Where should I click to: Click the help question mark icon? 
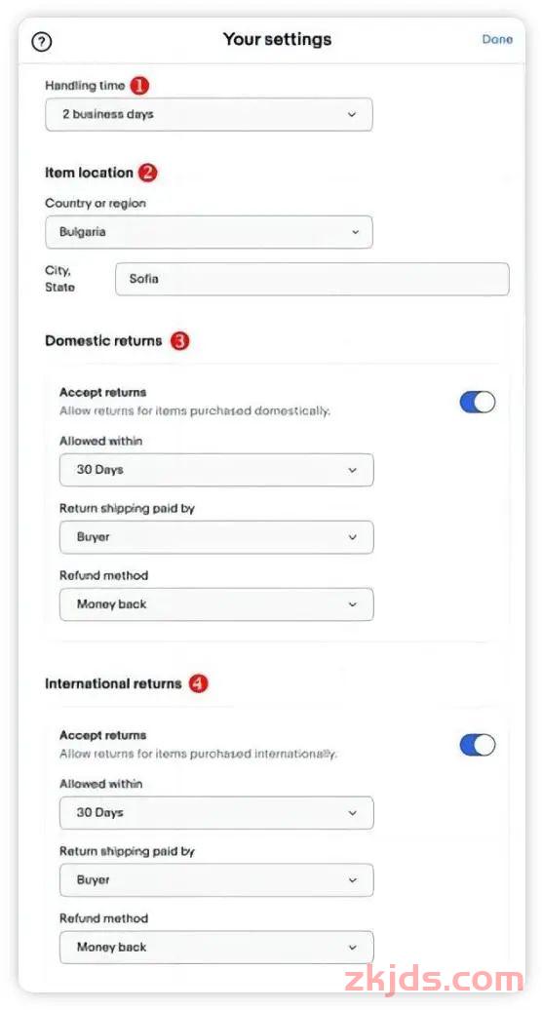click(x=42, y=42)
